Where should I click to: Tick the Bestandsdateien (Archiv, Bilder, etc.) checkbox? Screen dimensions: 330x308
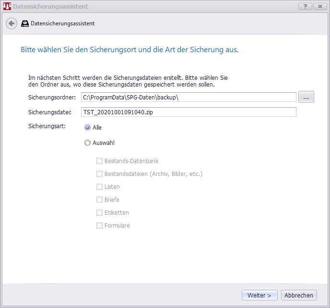[x=100, y=174]
